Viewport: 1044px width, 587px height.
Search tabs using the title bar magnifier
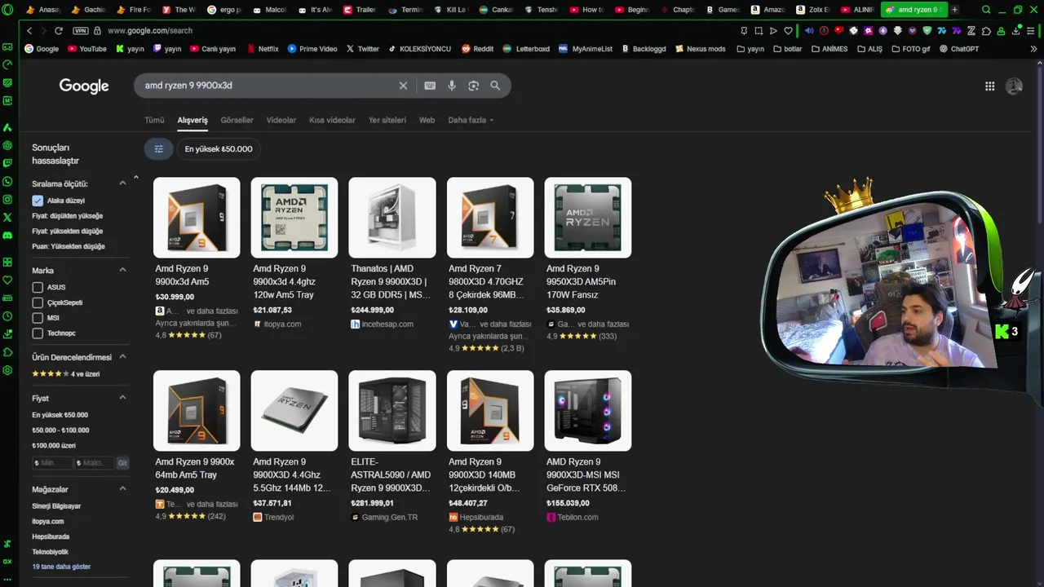tap(986, 10)
